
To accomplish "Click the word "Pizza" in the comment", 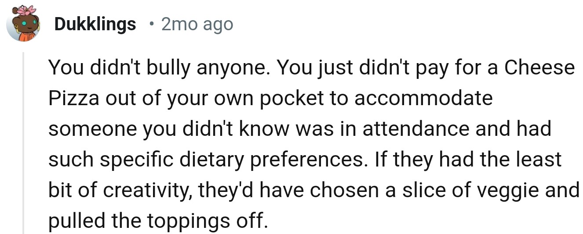I will [73, 99].
